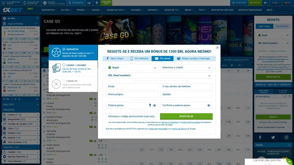Click the Basquetebol ball icon
294x165 pixels.
click(x=5, y=119)
